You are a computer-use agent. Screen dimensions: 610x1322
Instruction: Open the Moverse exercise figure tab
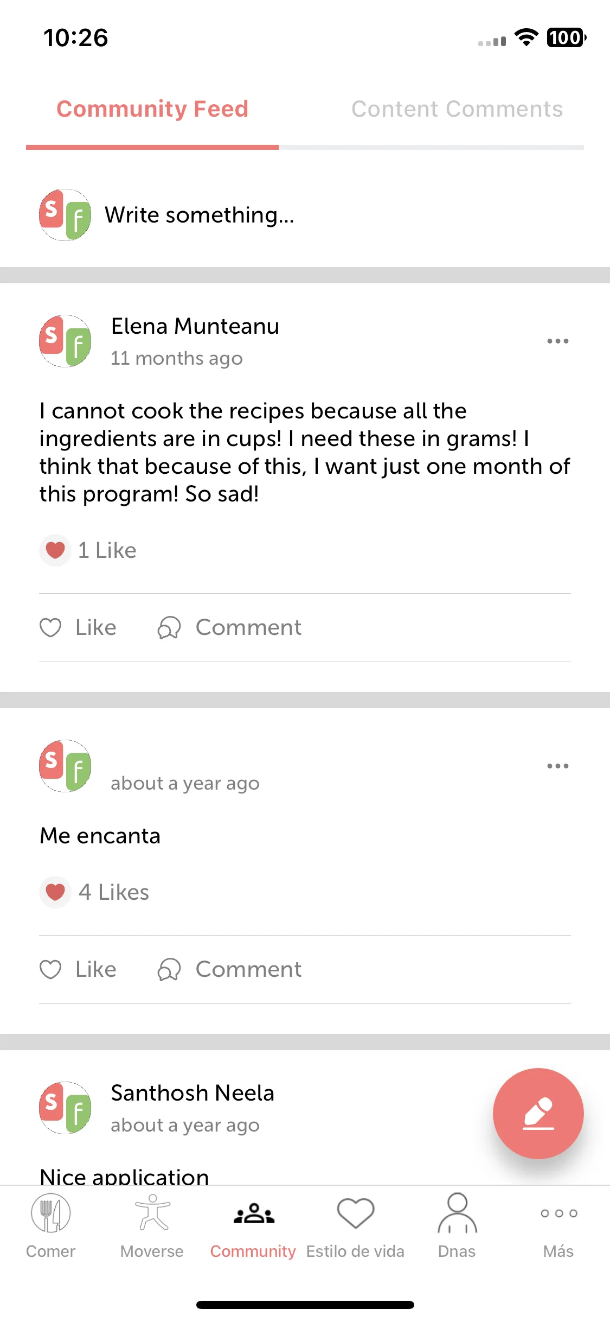[152, 1226]
